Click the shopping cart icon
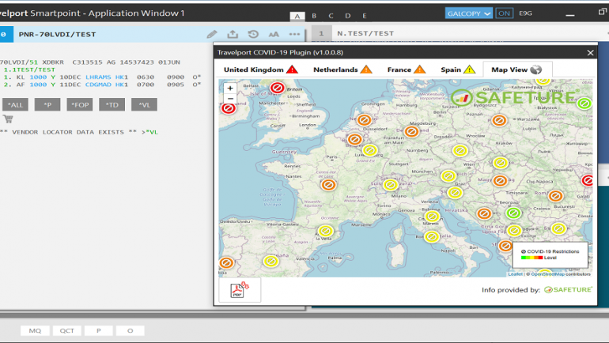The width and height of the screenshot is (609, 343). tap(8, 119)
